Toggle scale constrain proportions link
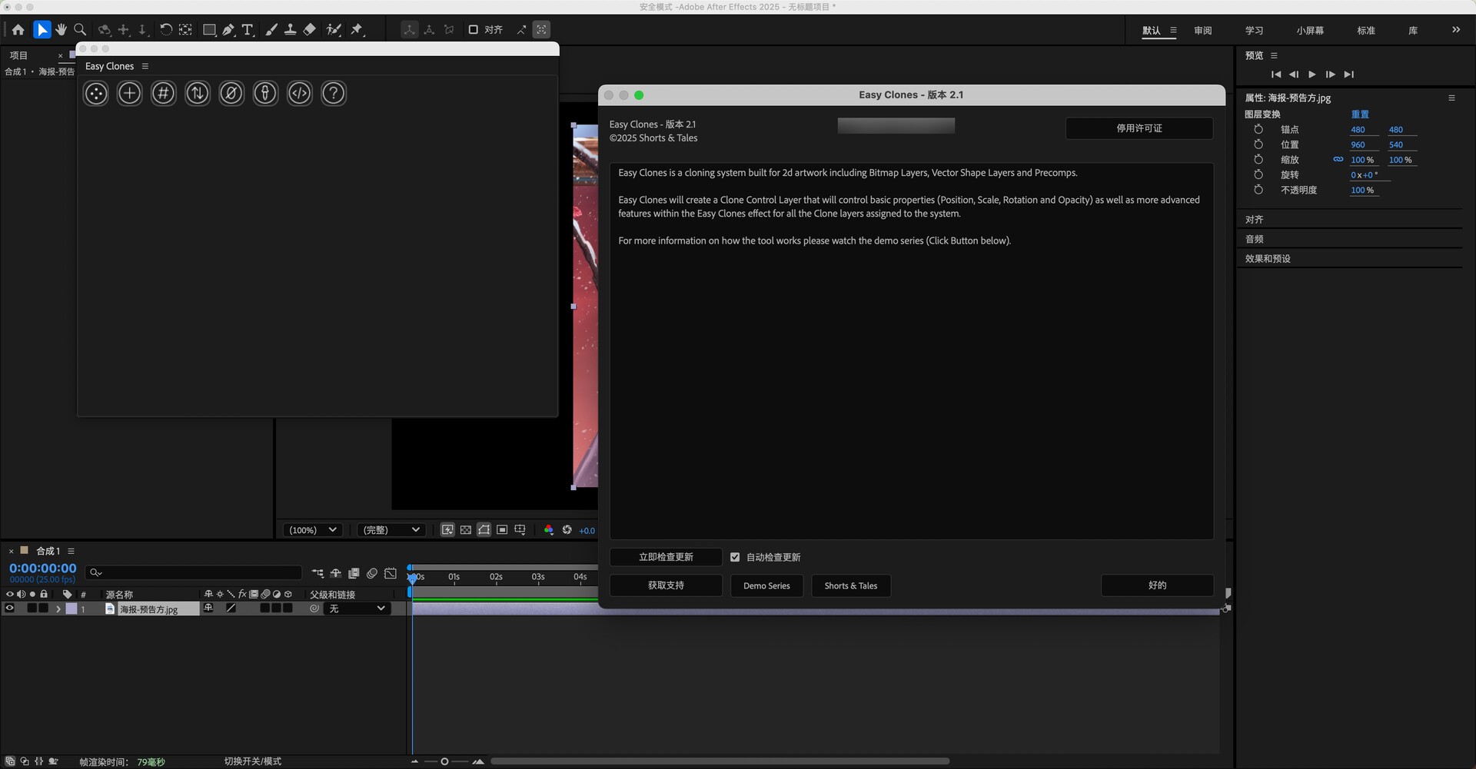 [1338, 160]
